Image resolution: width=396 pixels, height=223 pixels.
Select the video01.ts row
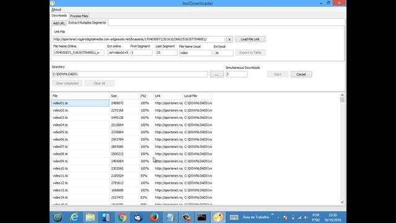(x=131, y=103)
